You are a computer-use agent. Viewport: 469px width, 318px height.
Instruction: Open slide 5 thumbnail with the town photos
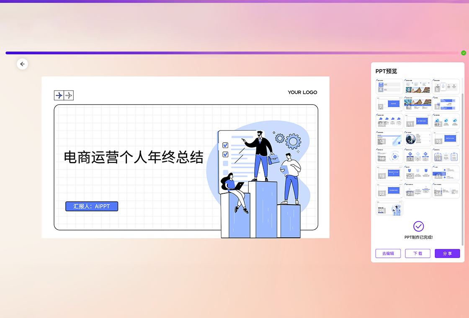[x=417, y=86]
